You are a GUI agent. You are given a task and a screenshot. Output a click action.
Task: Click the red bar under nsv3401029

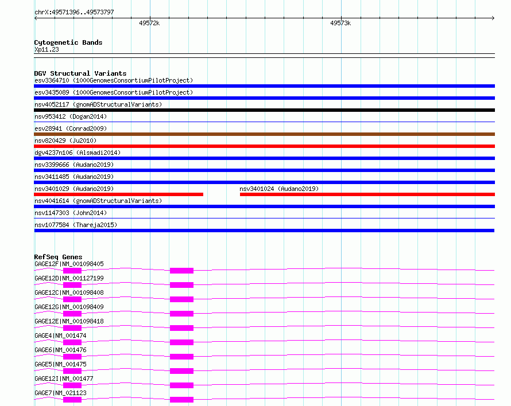coord(119,194)
